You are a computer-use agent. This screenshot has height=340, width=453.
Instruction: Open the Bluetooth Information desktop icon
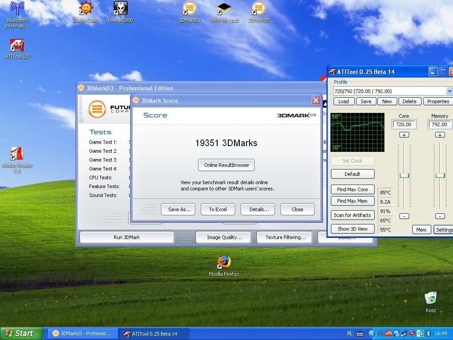tap(17, 15)
